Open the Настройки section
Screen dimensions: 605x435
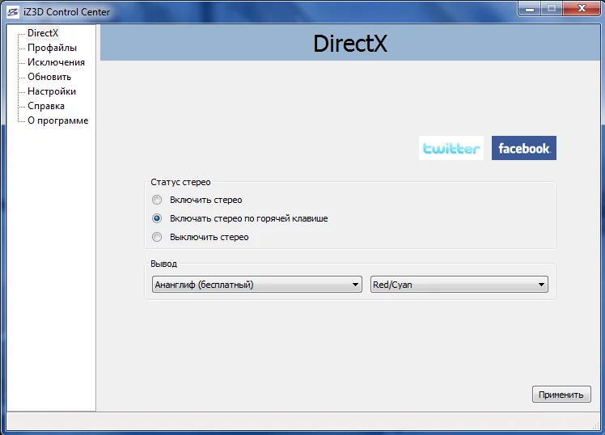point(52,92)
